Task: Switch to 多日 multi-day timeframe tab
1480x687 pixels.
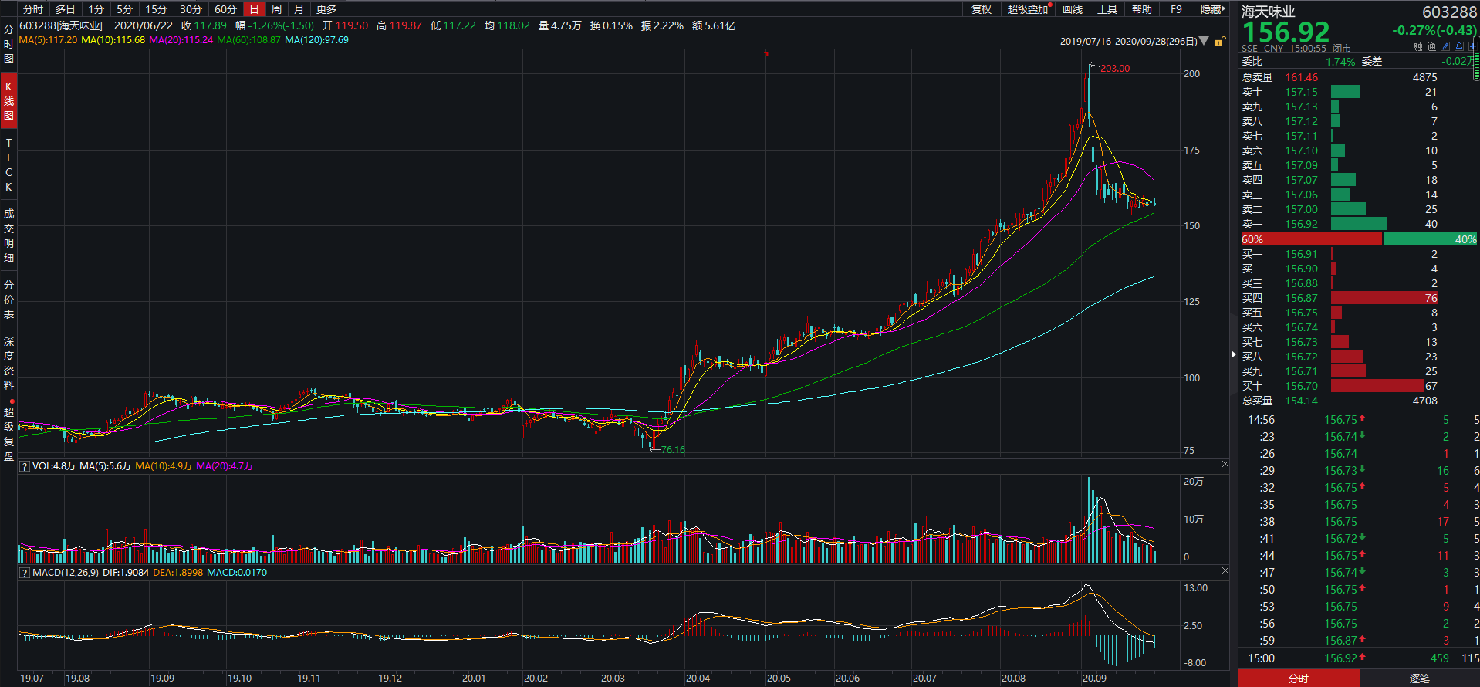Action: point(66,9)
